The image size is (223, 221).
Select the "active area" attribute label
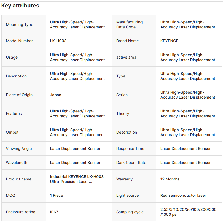click(x=126, y=57)
